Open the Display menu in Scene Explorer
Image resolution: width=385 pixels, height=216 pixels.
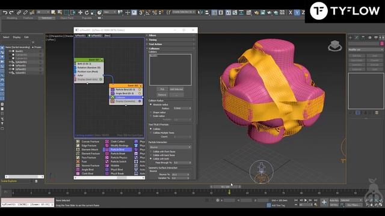tap(17, 37)
